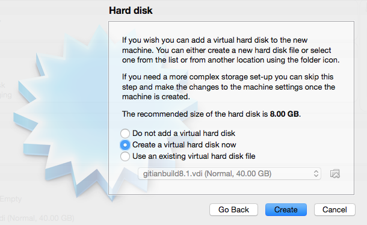Click the paragraph about adding a virtual hard disk
The width and height of the screenshot is (367, 225).
pyautogui.click(x=231, y=50)
